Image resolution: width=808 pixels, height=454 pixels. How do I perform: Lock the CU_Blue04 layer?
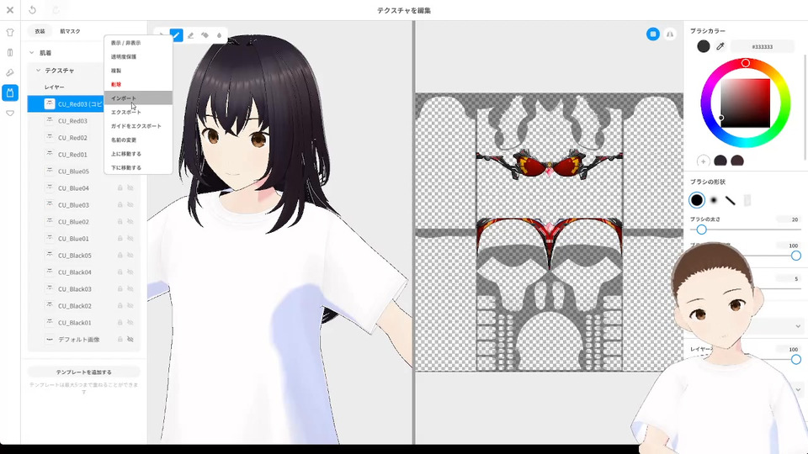pos(120,187)
